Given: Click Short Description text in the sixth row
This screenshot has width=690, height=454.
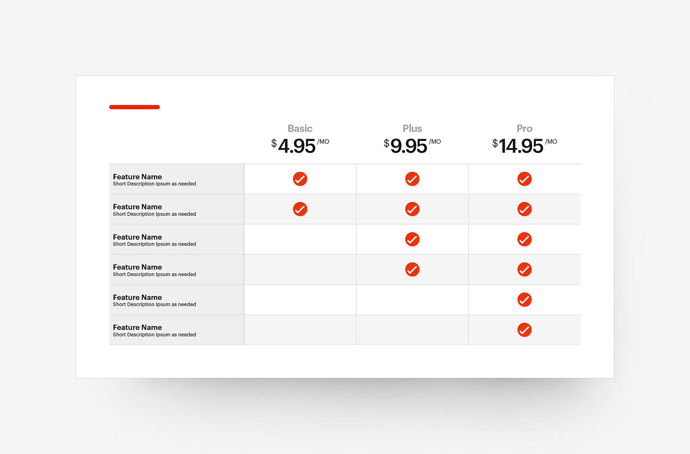Looking at the screenshot, I should (x=154, y=335).
